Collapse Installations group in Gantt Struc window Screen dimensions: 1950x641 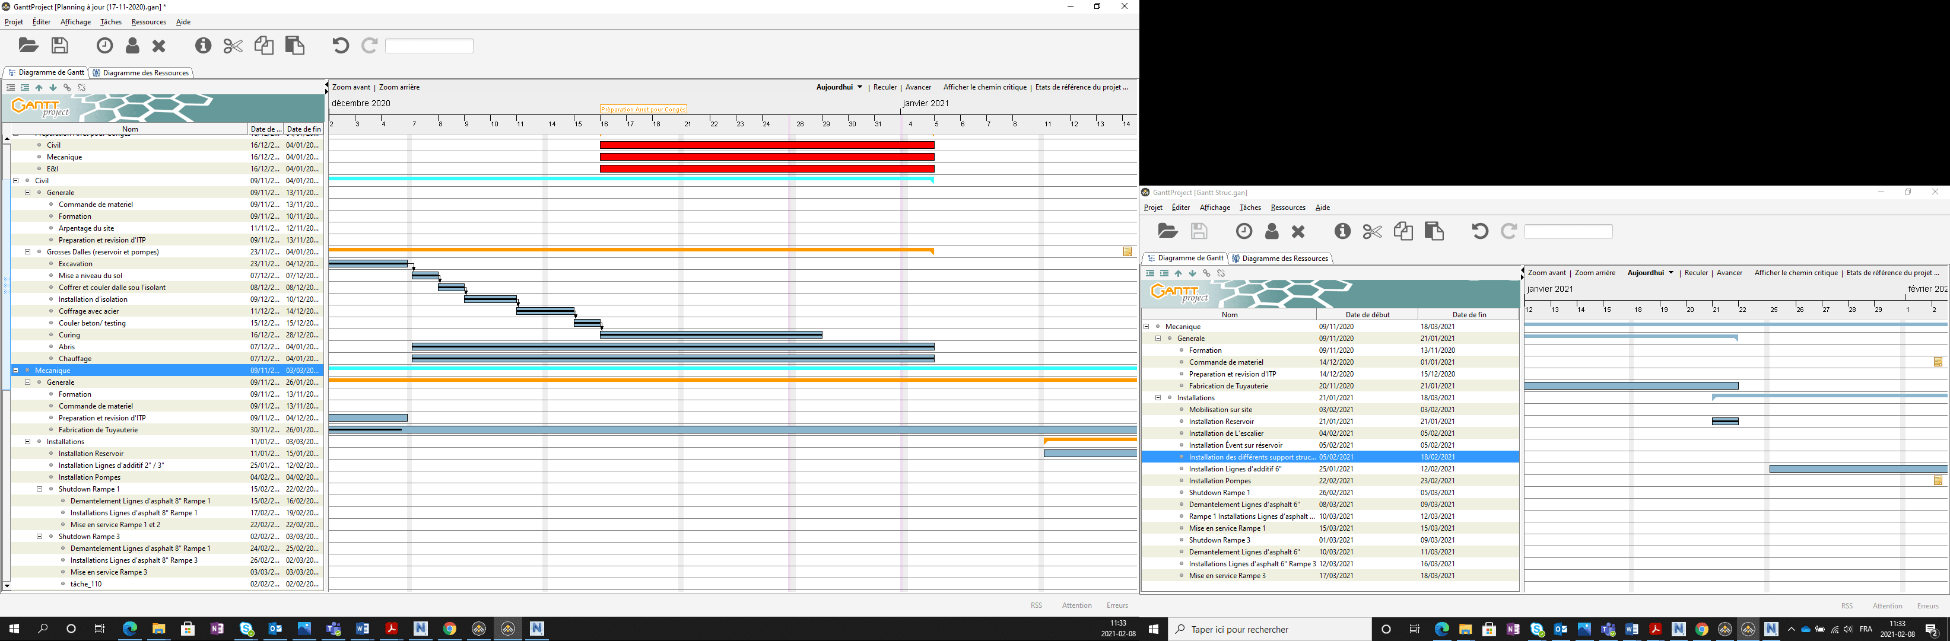(1157, 398)
